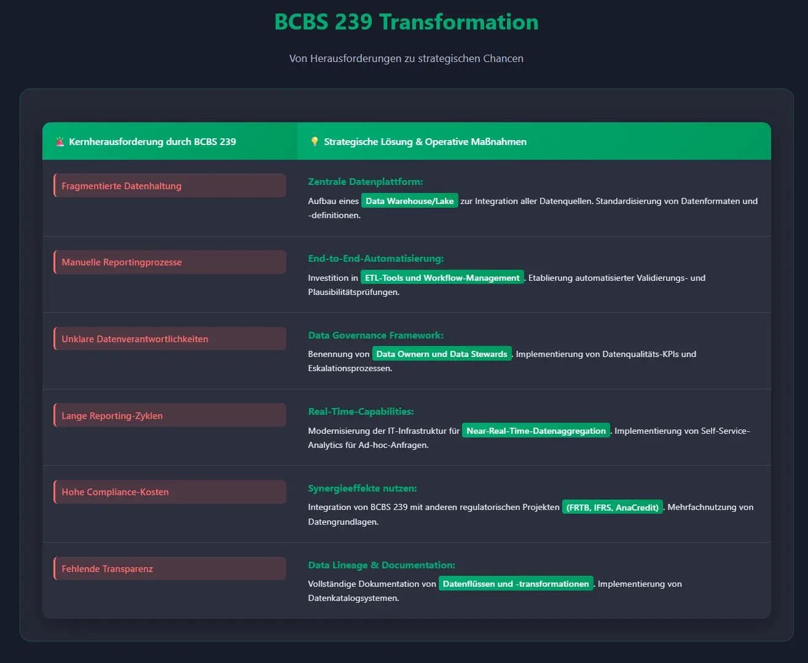Click the Near-Real-Time-Datenaggregation tag
The width and height of the screenshot is (808, 663).
[x=536, y=431]
